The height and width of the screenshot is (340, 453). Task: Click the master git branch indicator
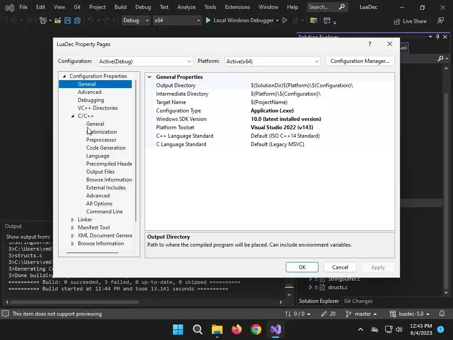click(x=361, y=314)
